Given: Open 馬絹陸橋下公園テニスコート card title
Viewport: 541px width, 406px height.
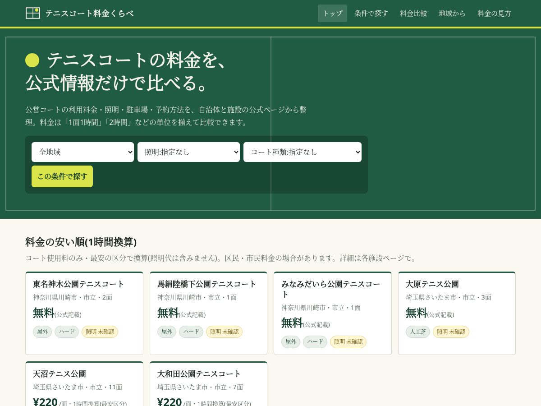Looking at the screenshot, I should (207, 284).
